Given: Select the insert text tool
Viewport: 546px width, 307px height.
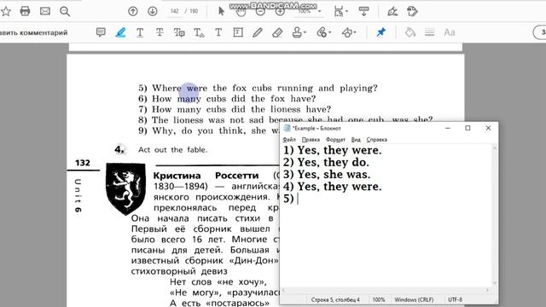Looking at the screenshot, I should (199, 32).
